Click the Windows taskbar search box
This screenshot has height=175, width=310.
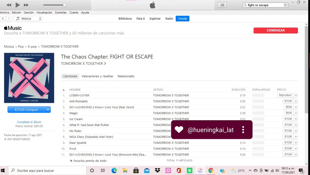(x=47, y=171)
